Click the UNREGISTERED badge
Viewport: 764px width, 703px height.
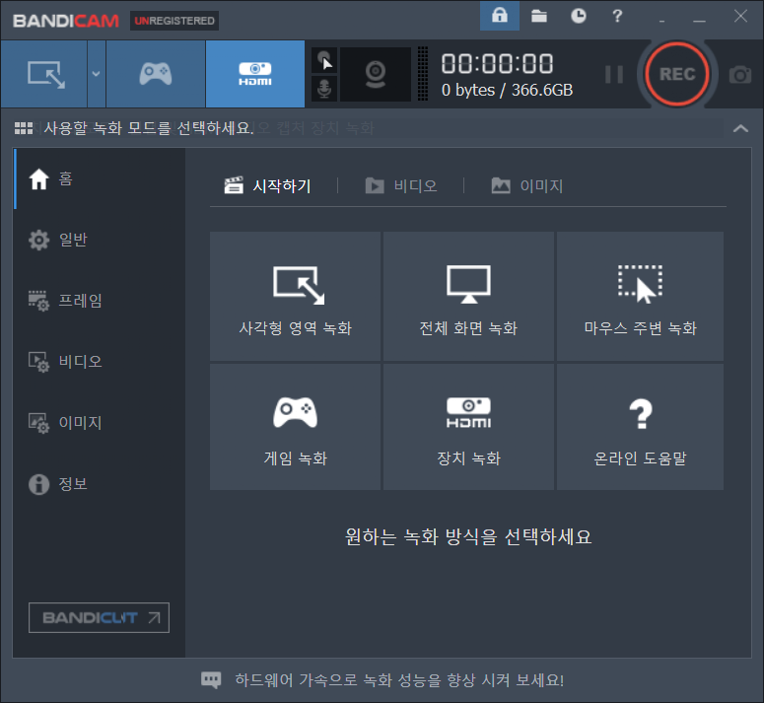[x=174, y=21]
